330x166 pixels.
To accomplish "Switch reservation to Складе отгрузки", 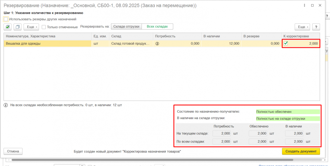I will click(x=126, y=27).
